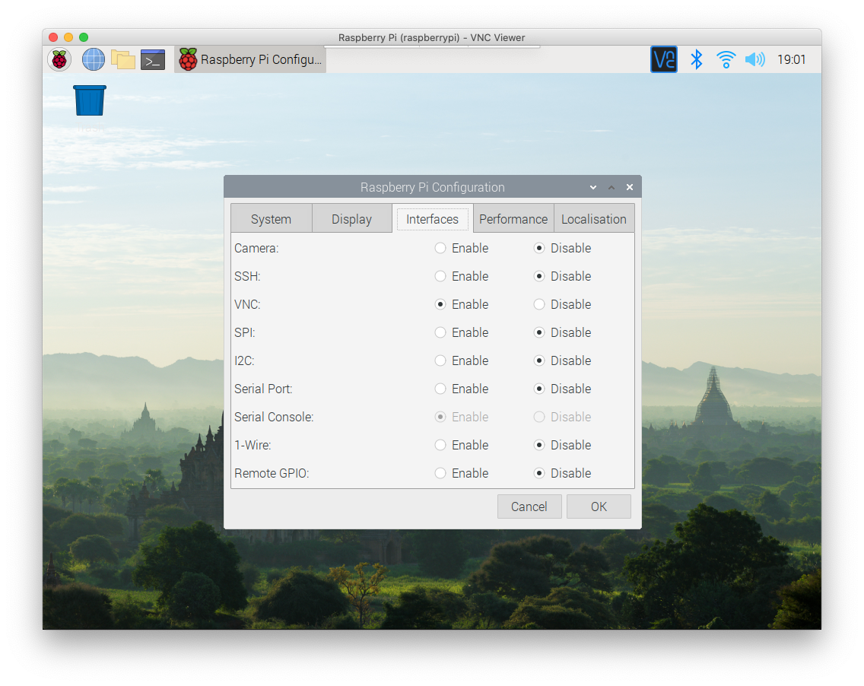Open the File Manager icon

point(123,59)
